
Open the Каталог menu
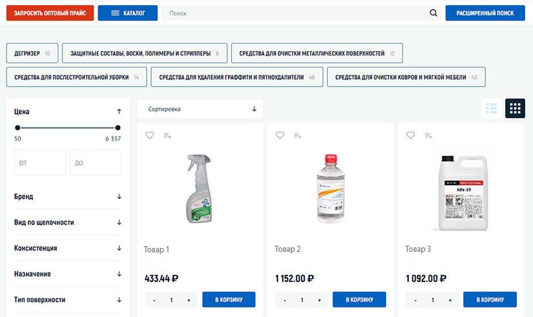(128, 13)
